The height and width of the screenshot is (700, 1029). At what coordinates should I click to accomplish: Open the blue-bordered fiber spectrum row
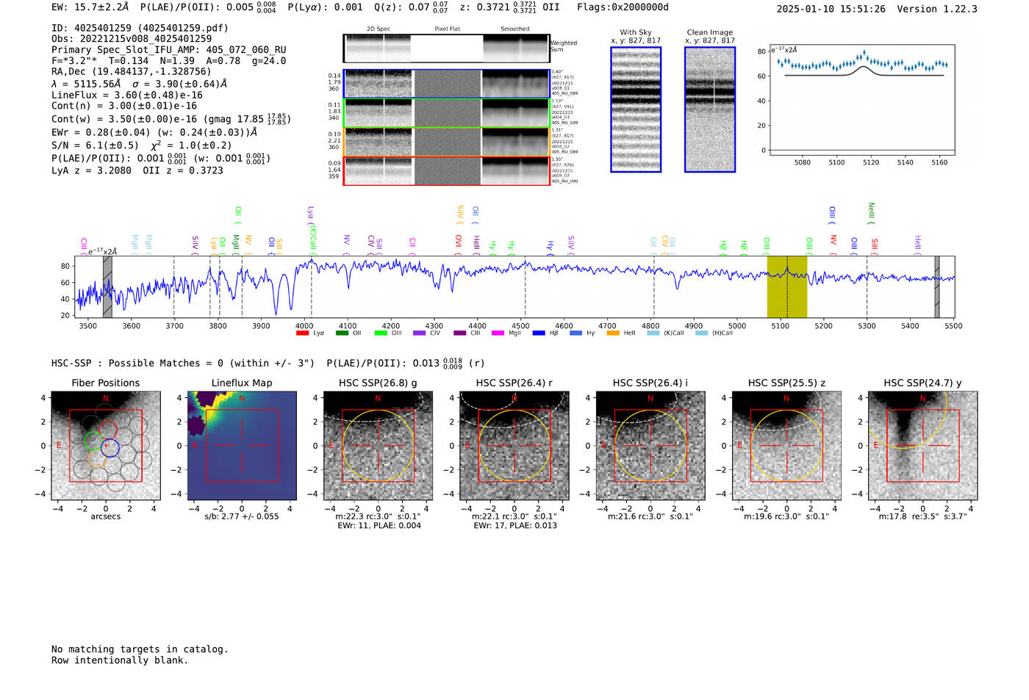coord(446,84)
